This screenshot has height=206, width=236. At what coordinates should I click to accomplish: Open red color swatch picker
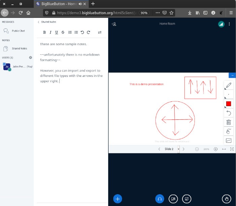coord(229,104)
